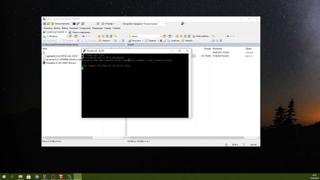This screenshot has height=180, width=320.
Task: Open the Windows Start menu
Action: [4, 176]
